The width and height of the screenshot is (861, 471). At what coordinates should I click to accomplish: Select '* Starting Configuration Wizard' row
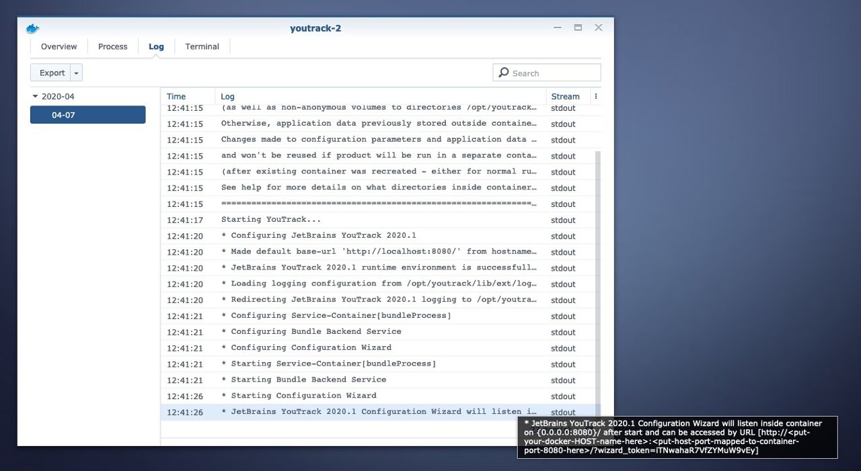coord(378,396)
